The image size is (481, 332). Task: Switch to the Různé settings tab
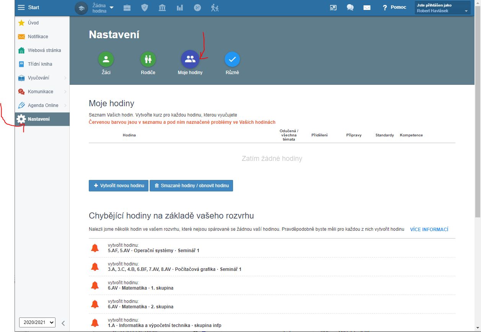click(x=232, y=59)
